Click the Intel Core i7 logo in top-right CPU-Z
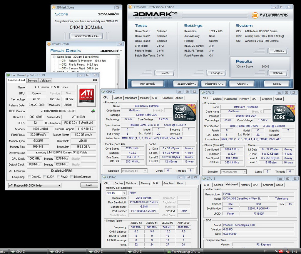Image resolution: width=301 pixels, height=254 pixels. [284, 113]
